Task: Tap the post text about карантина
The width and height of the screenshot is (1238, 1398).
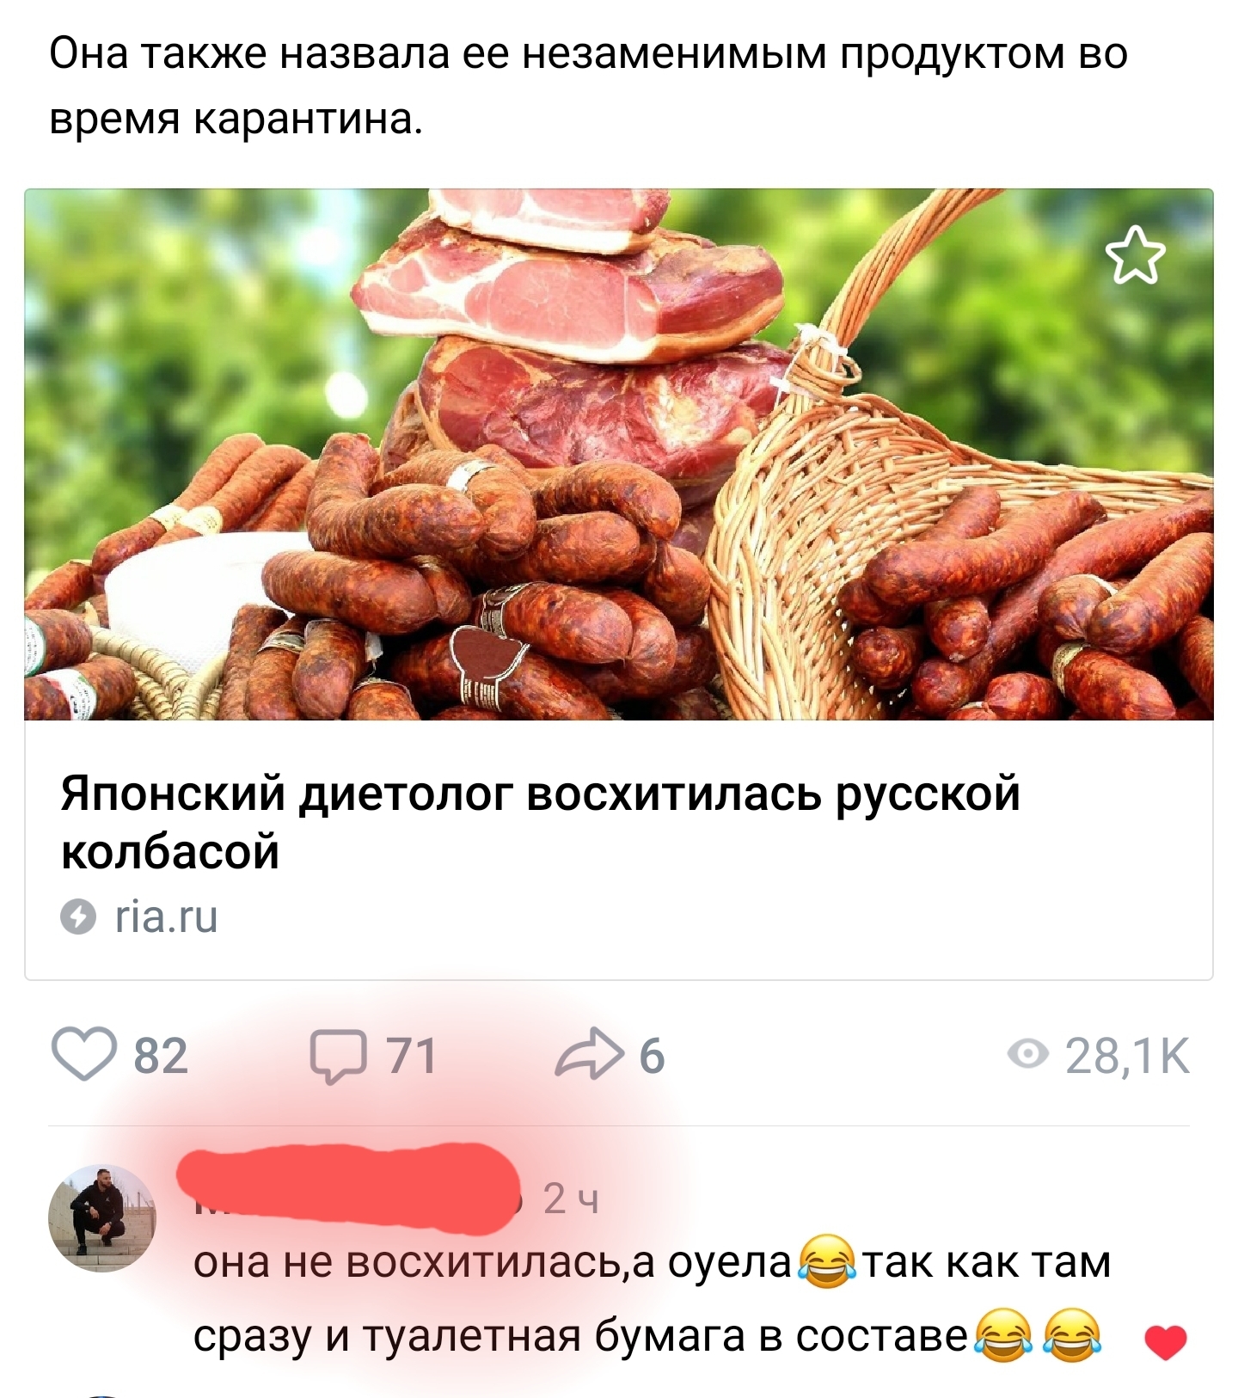Action: point(588,86)
